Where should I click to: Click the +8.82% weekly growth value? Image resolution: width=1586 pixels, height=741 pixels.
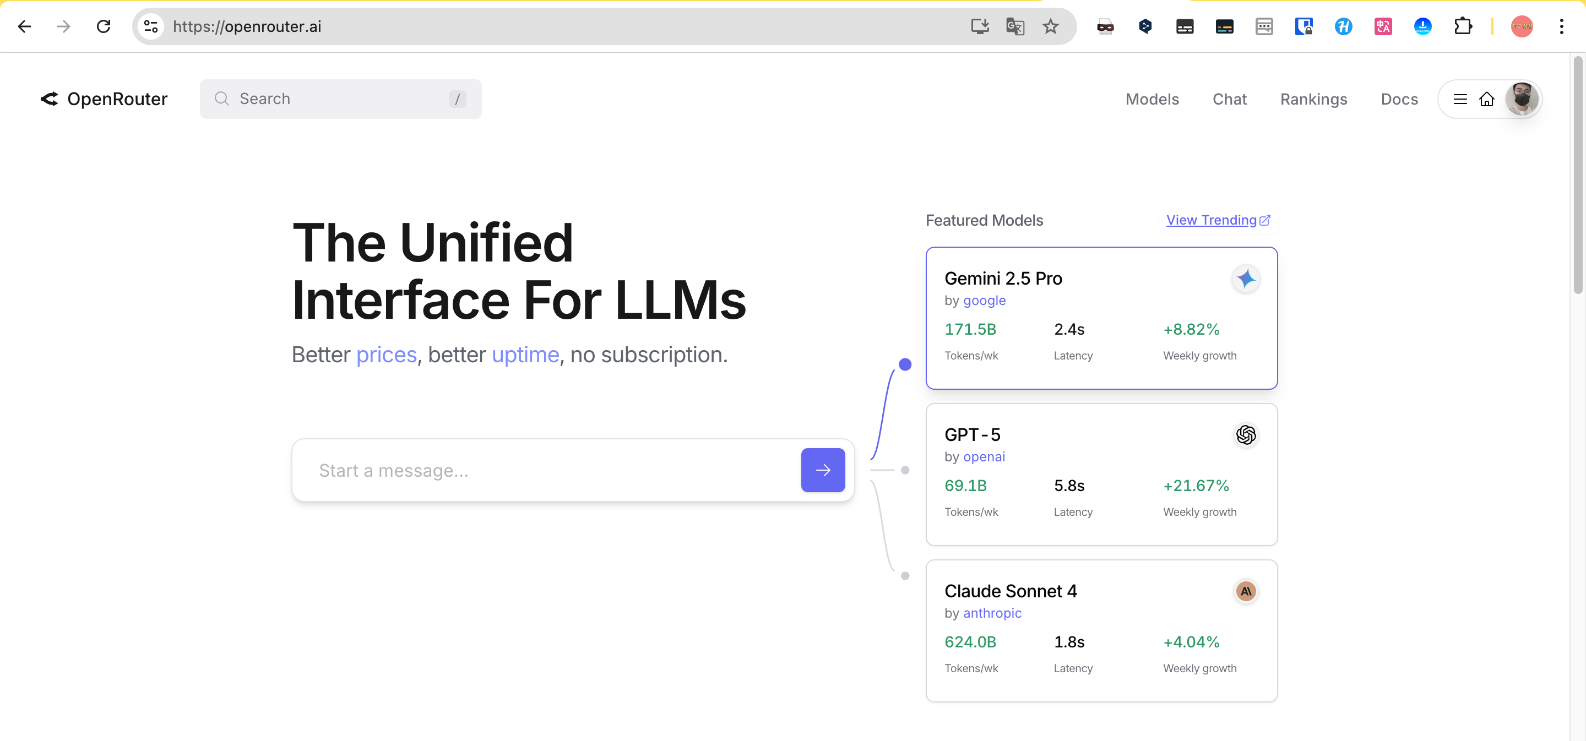point(1191,329)
